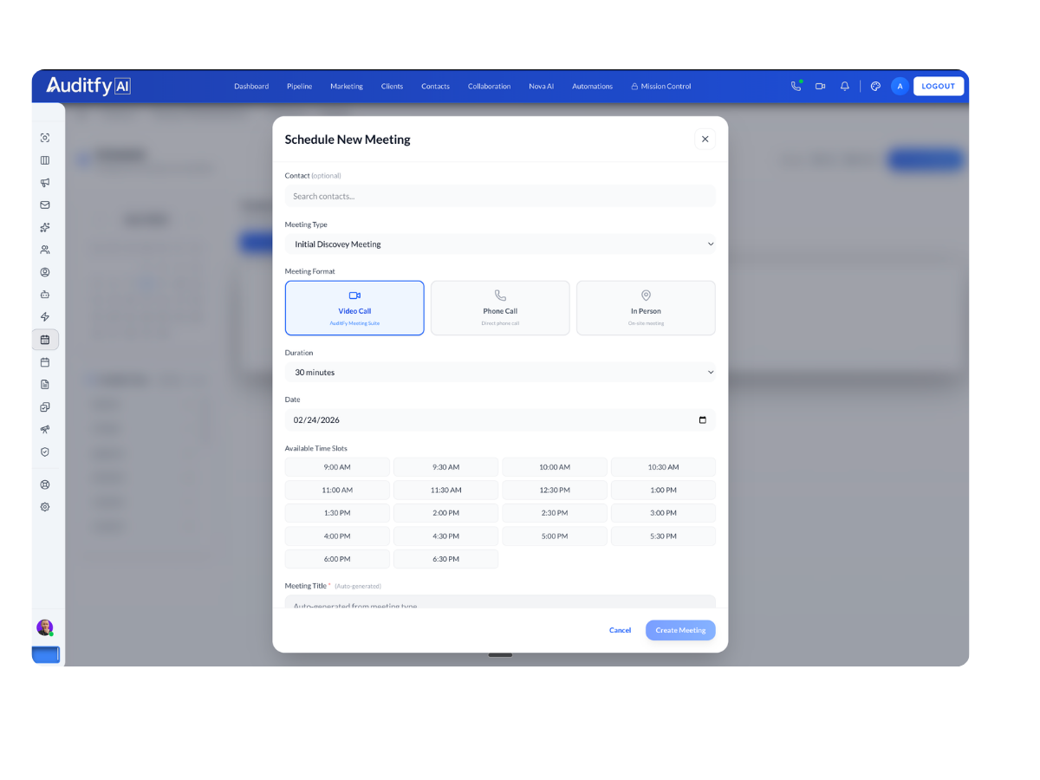Open the shield check icon in sidebar
This screenshot has height=780, width=1040.
tap(45, 452)
